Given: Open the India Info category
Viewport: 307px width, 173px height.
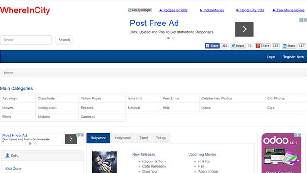Looking at the screenshot, I should coord(135,99).
